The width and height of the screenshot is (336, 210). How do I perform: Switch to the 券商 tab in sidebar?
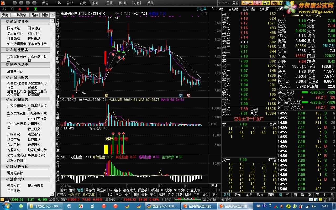[5, 15]
